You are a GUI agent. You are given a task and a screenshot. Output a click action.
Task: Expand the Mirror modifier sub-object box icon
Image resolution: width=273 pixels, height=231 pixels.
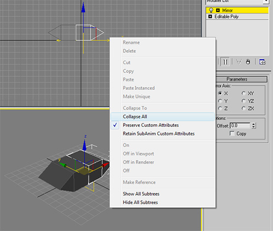click(218, 10)
